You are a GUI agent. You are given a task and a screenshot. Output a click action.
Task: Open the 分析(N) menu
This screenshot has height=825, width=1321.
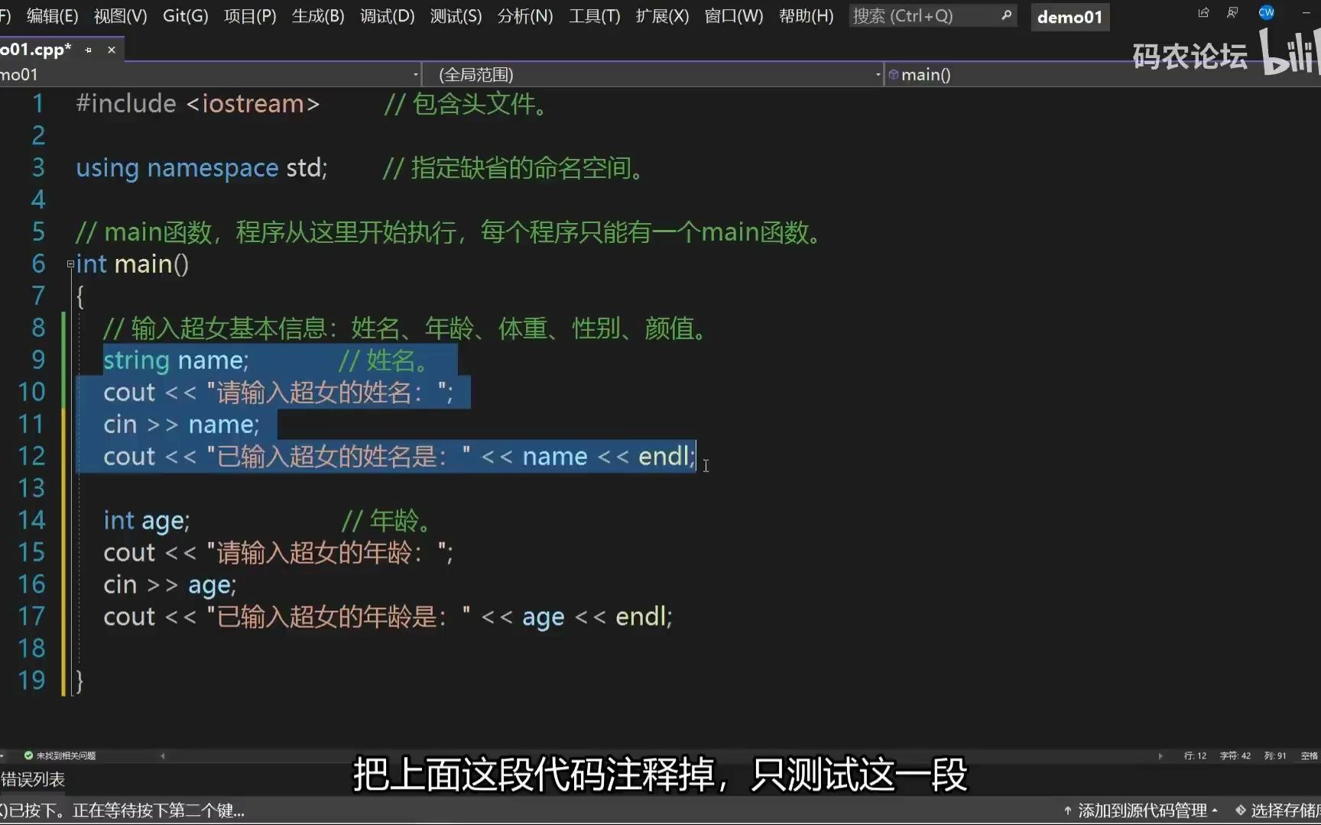[x=525, y=16]
